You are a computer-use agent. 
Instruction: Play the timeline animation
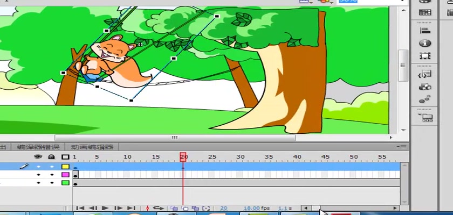click(105, 208)
